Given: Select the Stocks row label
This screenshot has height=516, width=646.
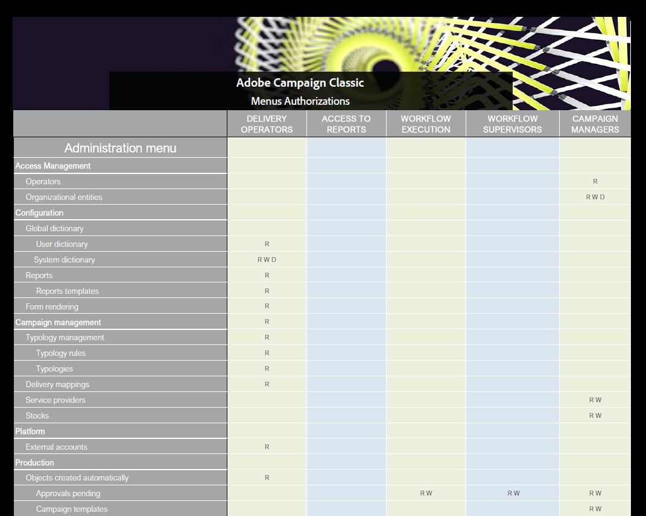Looking at the screenshot, I should (x=37, y=415).
